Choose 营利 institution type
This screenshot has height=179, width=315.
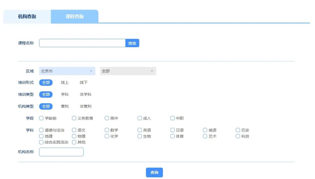point(65,107)
